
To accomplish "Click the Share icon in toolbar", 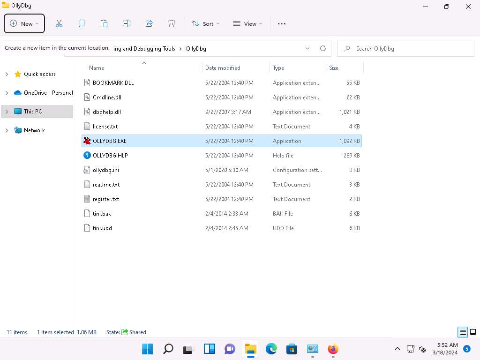I will point(149,23).
